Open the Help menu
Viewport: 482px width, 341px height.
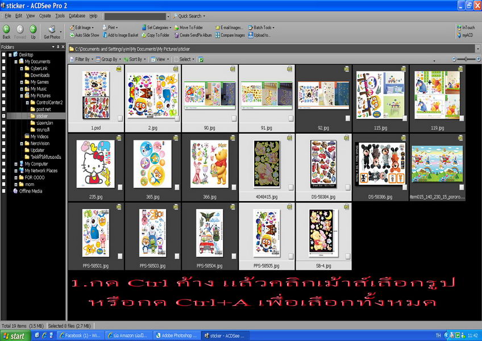point(93,16)
